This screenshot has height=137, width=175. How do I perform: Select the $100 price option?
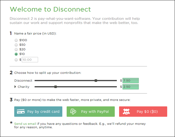pos(16,40)
